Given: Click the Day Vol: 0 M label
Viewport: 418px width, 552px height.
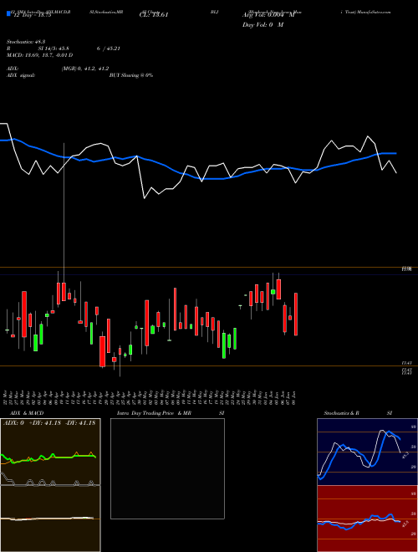Looking at the screenshot, I should pos(263,25).
